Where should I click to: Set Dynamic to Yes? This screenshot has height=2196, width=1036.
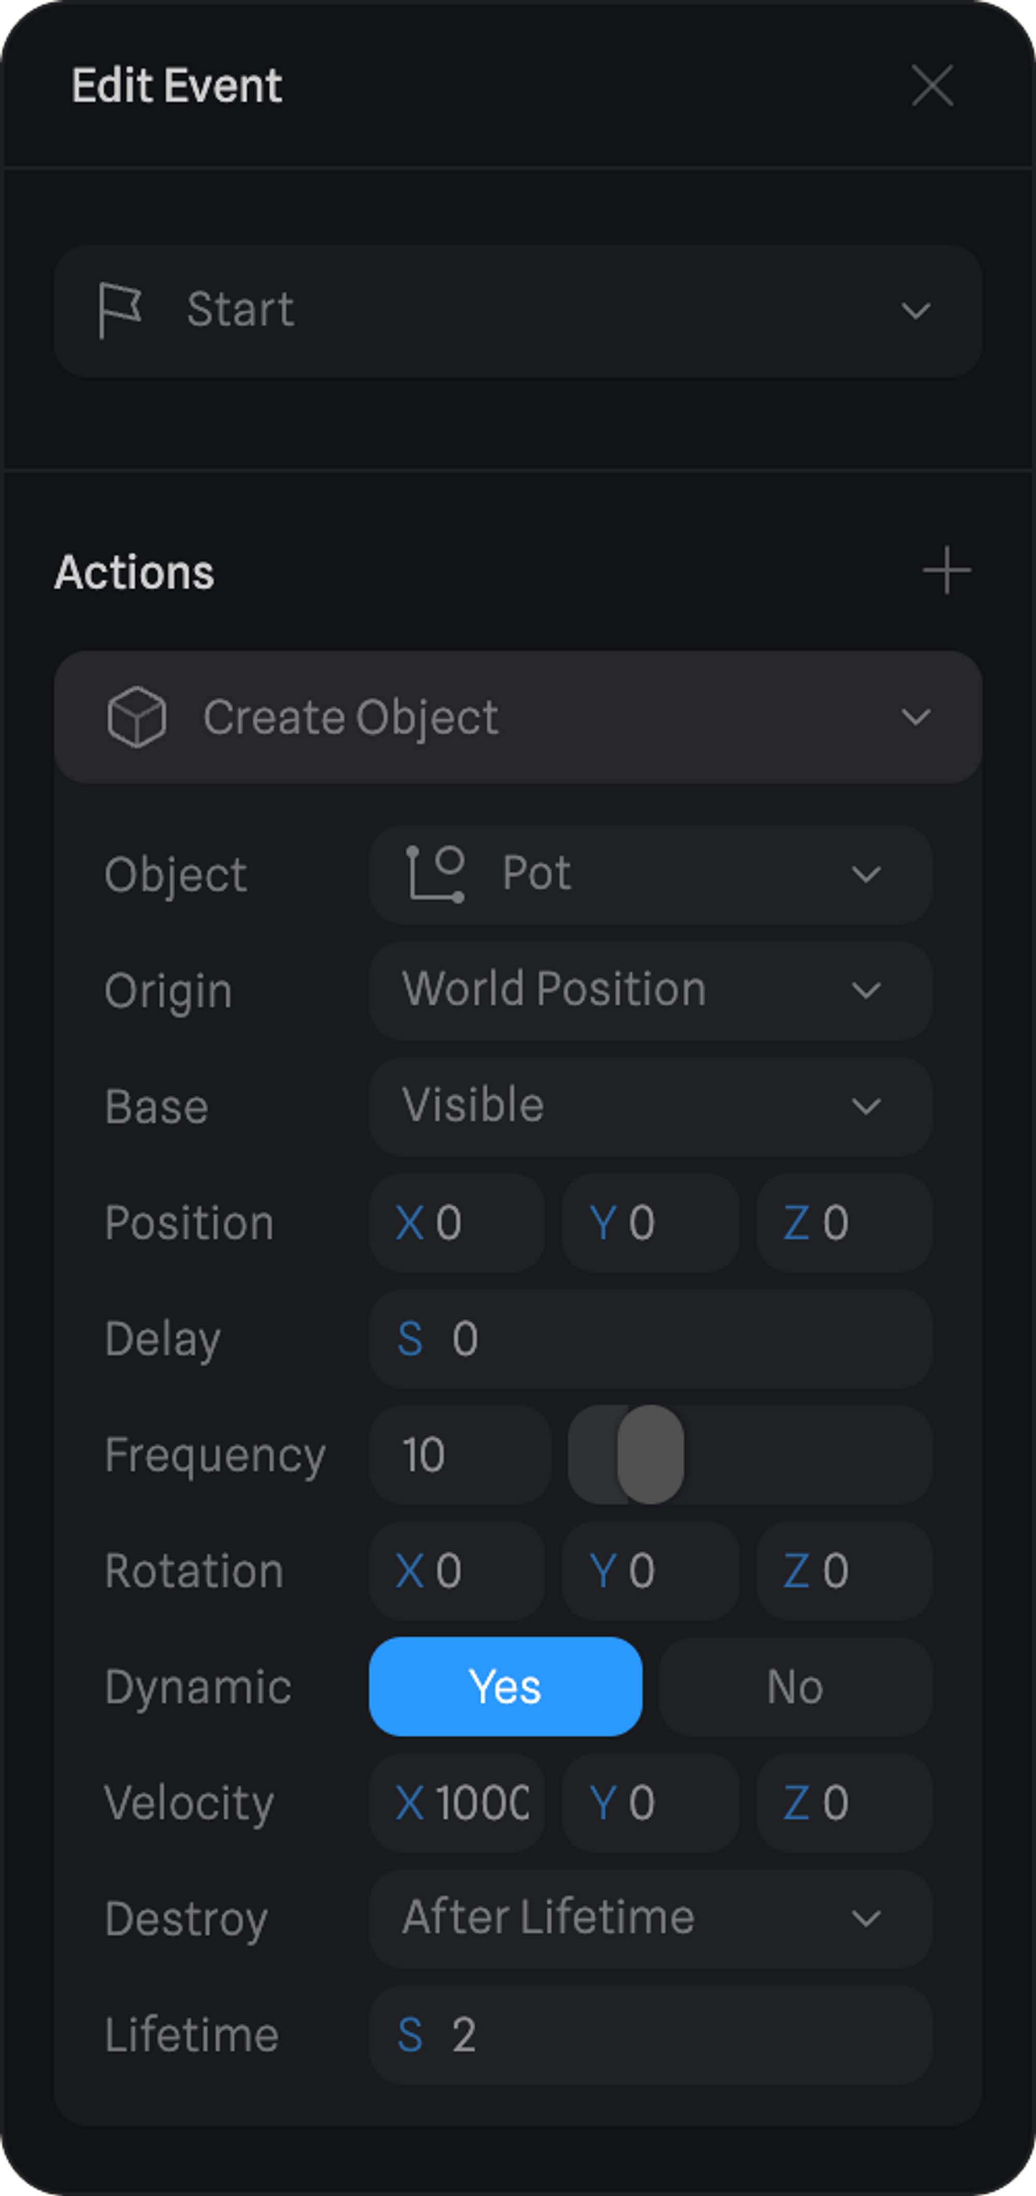point(505,1686)
